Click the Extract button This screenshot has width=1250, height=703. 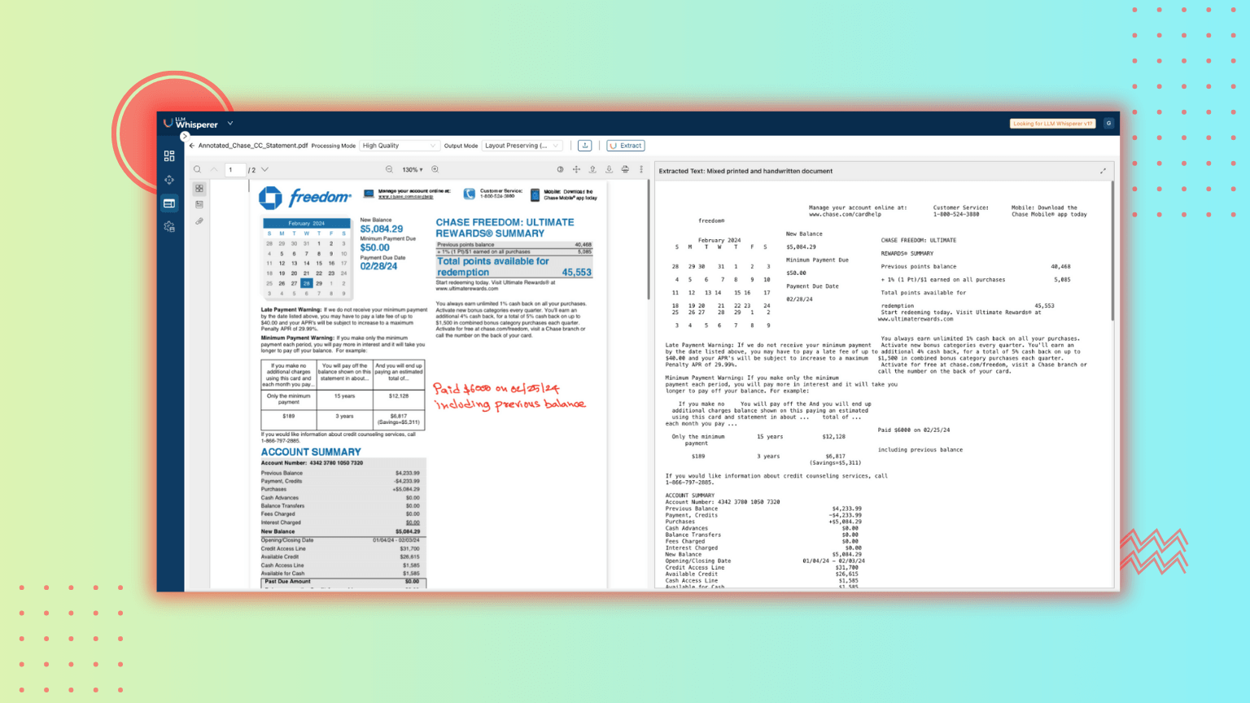tap(626, 146)
